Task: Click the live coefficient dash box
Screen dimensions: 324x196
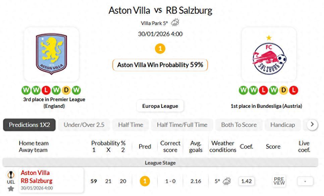Action: click(x=305, y=181)
